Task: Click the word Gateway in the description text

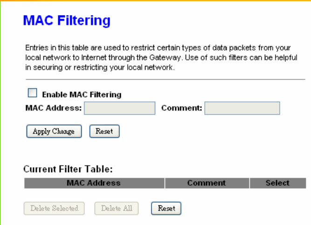Action: tap(165, 58)
